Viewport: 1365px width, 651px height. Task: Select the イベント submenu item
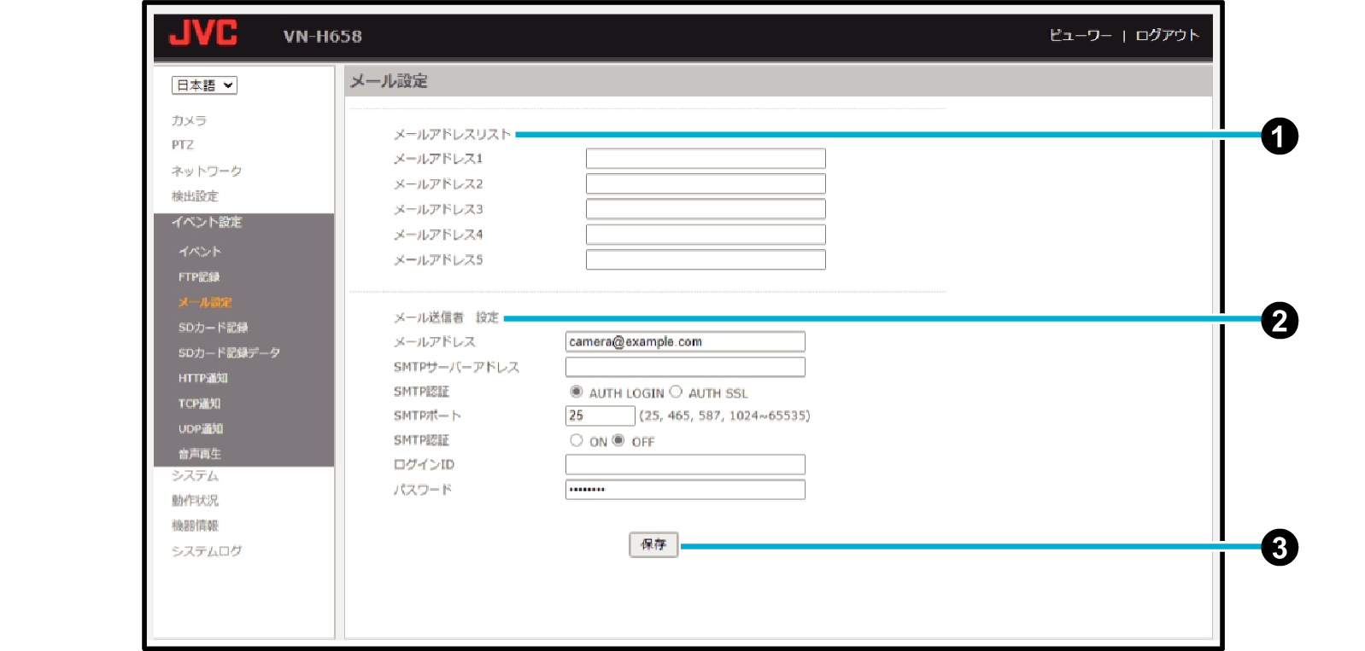200,252
